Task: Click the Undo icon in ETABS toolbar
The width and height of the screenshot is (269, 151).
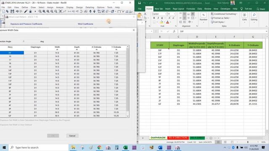Action: 17,11
